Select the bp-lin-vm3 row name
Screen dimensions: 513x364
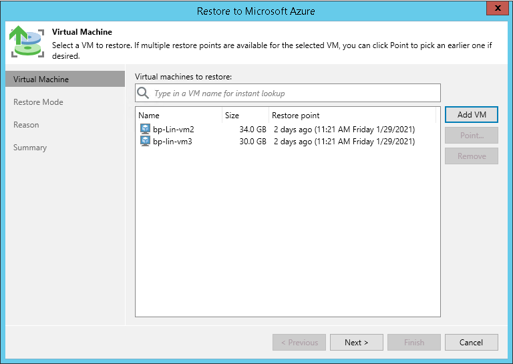(x=172, y=142)
